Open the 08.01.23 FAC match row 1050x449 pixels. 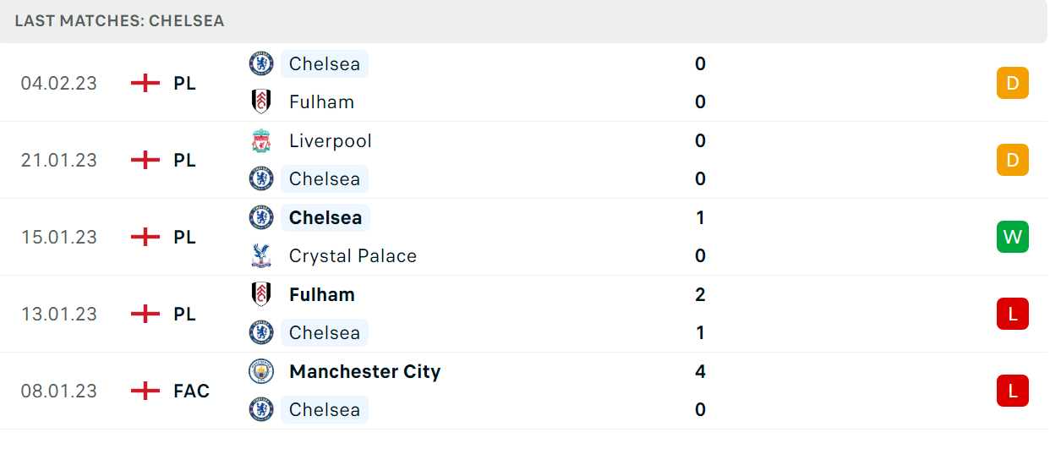(524, 391)
